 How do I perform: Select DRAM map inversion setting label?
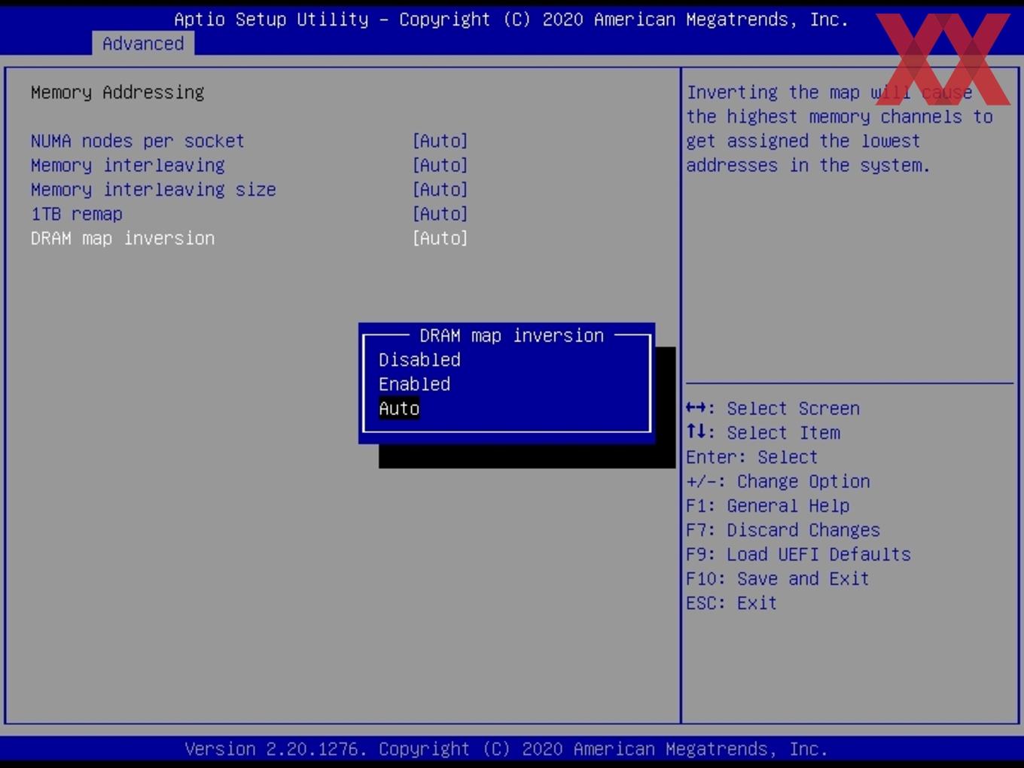(122, 238)
